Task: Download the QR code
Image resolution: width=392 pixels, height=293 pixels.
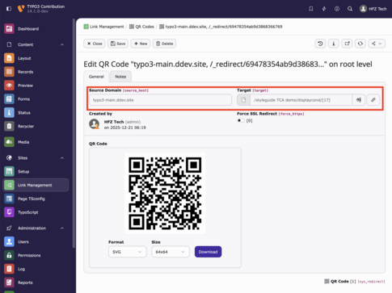Action: 208,252
